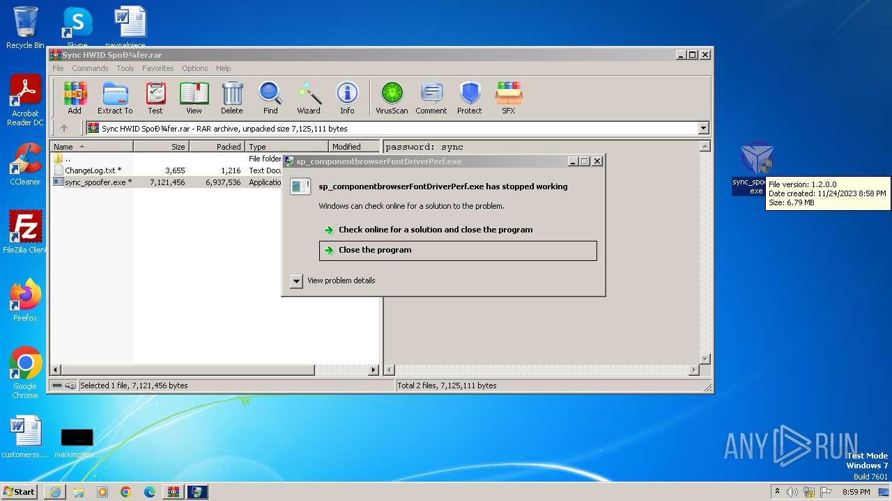Select sync_spoofer exe desktop icon

pyautogui.click(x=756, y=168)
